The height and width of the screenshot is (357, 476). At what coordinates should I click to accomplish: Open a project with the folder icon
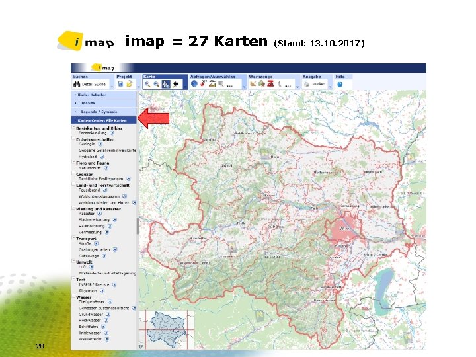click(130, 84)
